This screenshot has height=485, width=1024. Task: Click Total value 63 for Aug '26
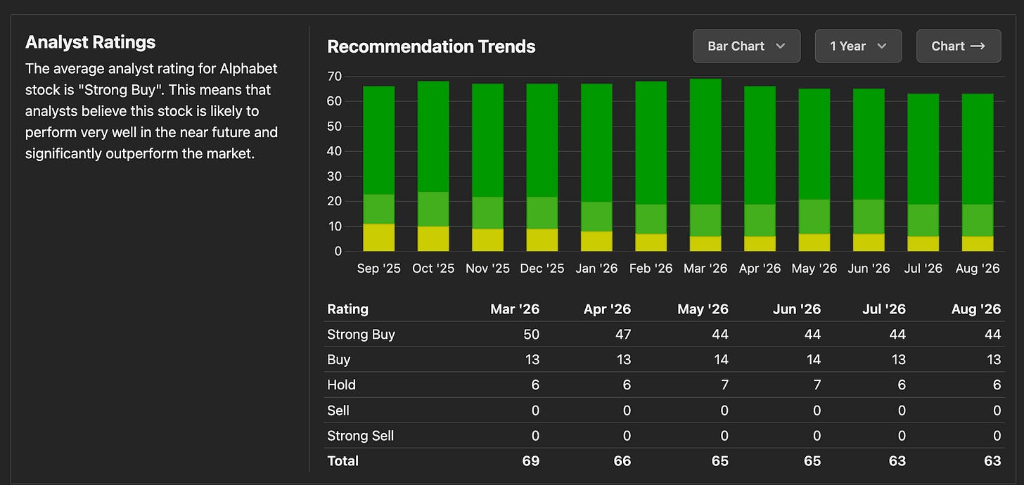[992, 461]
